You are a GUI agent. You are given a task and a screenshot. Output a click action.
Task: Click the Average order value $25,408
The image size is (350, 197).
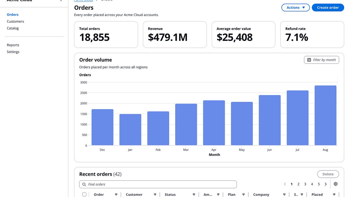(235, 37)
